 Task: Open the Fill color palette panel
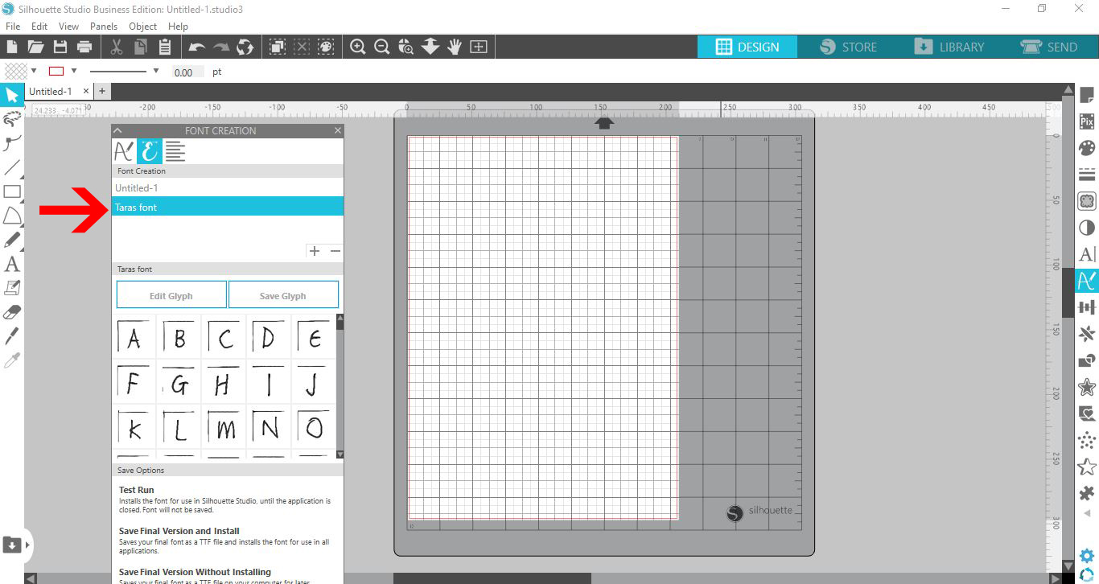(x=1087, y=148)
